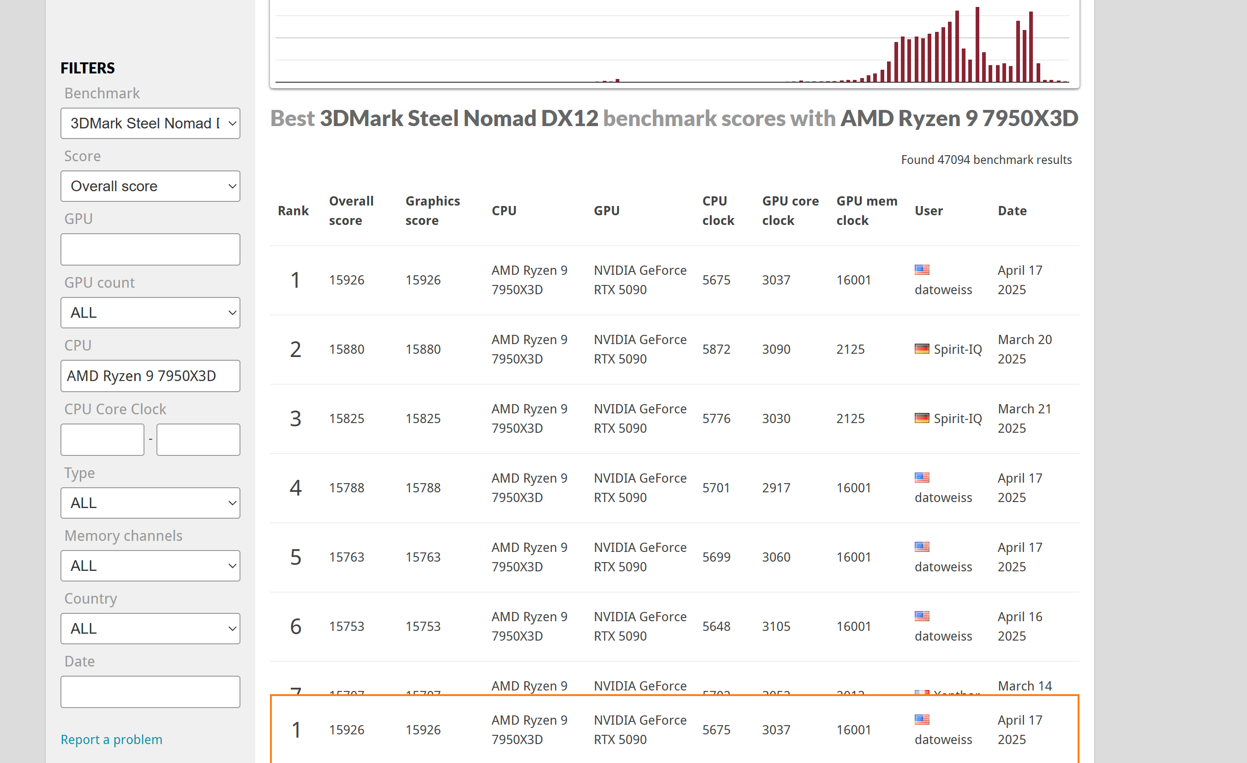The width and height of the screenshot is (1247, 763).
Task: Click the US flag icon in rank 1 row
Action: (922, 270)
